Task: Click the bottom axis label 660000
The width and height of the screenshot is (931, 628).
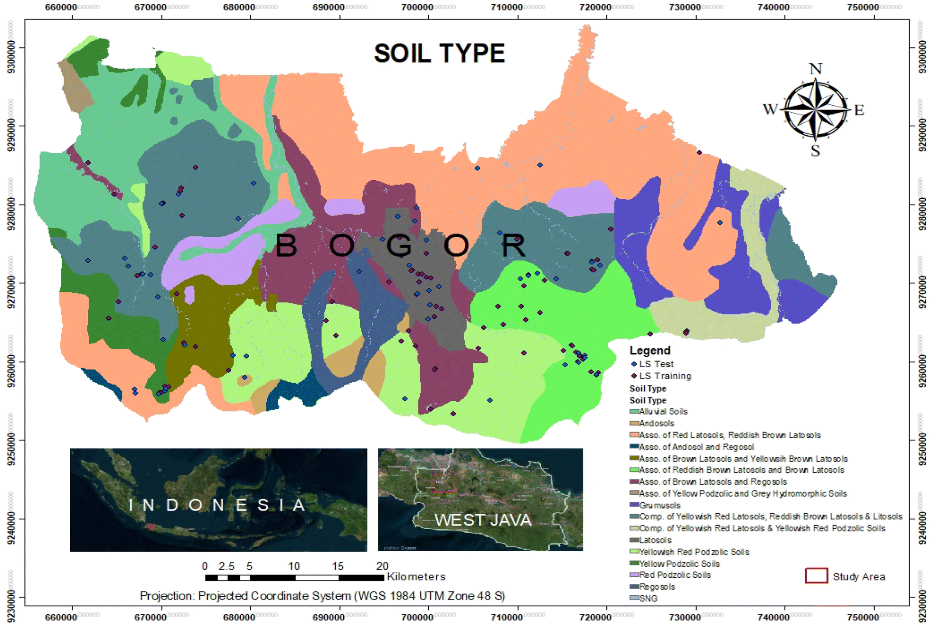Action: tap(61, 617)
